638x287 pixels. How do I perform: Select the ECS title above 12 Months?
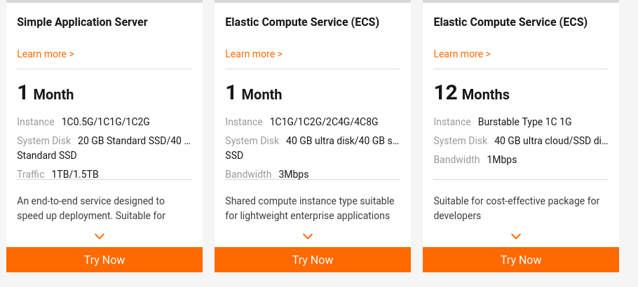[x=510, y=22]
